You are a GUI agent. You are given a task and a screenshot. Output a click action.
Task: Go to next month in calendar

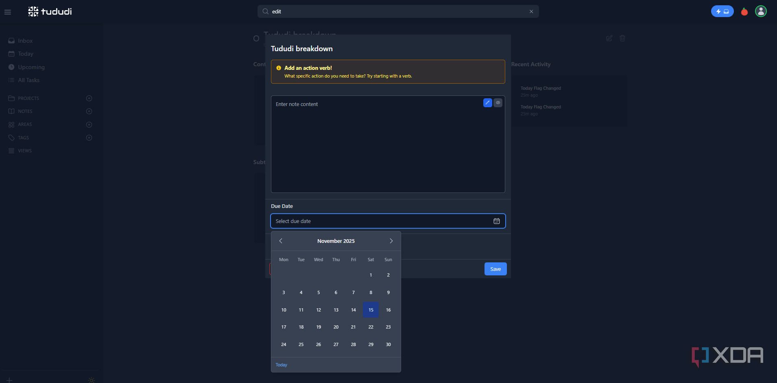(x=391, y=241)
